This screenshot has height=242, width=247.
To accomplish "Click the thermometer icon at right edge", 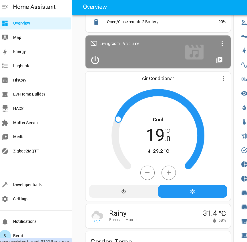I will tap(244, 122).
